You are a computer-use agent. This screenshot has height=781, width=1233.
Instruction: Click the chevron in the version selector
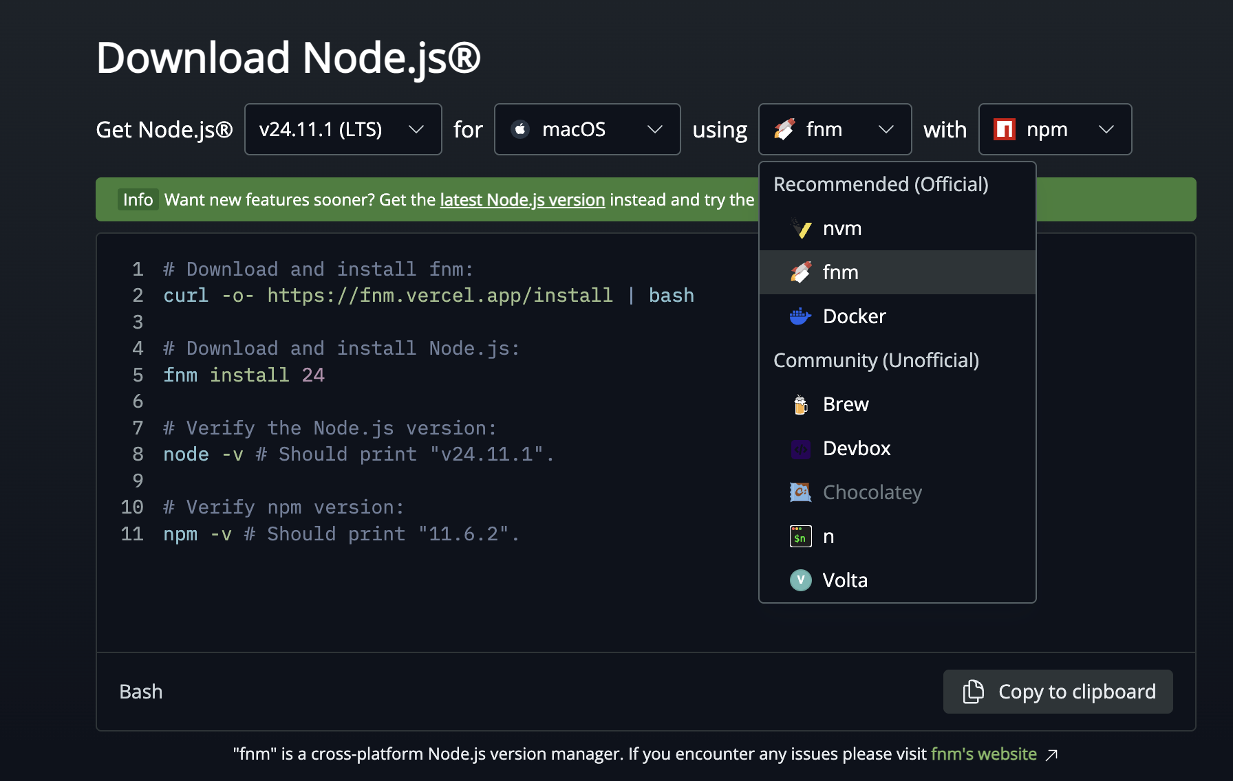point(416,129)
